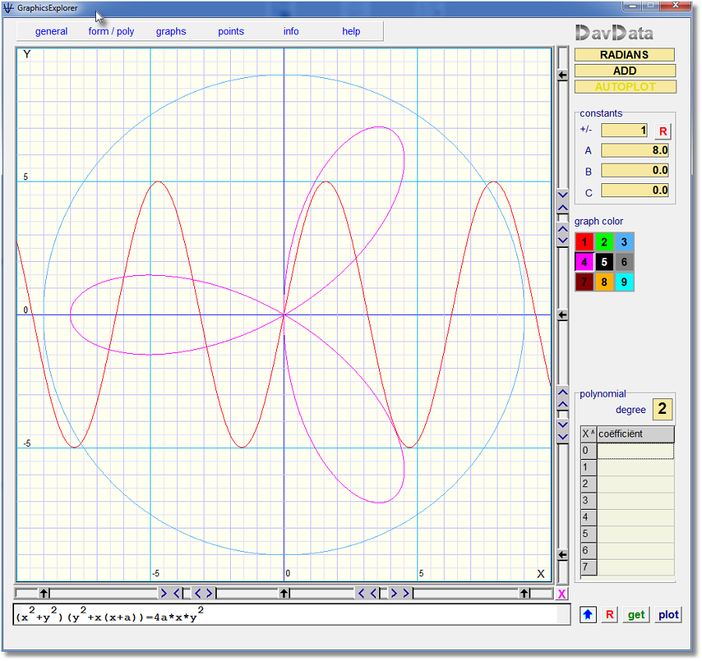Click the bottom black left-arrow on vertical scale bar
This screenshot has width=702, height=661.
coord(562,555)
